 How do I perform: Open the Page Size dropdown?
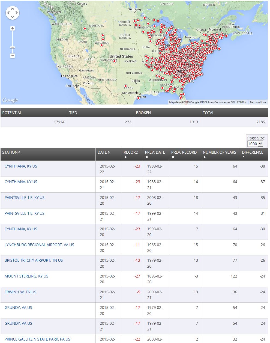[x=255, y=144]
